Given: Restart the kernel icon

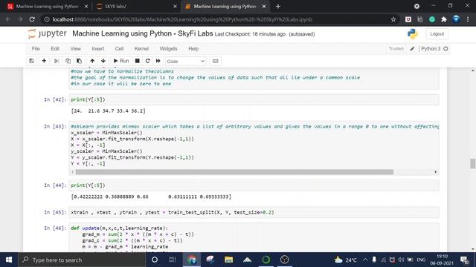Looking at the screenshot, I should click(147, 61).
